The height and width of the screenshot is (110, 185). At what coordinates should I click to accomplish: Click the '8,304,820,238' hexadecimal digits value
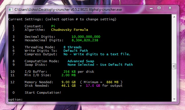point(85,40)
